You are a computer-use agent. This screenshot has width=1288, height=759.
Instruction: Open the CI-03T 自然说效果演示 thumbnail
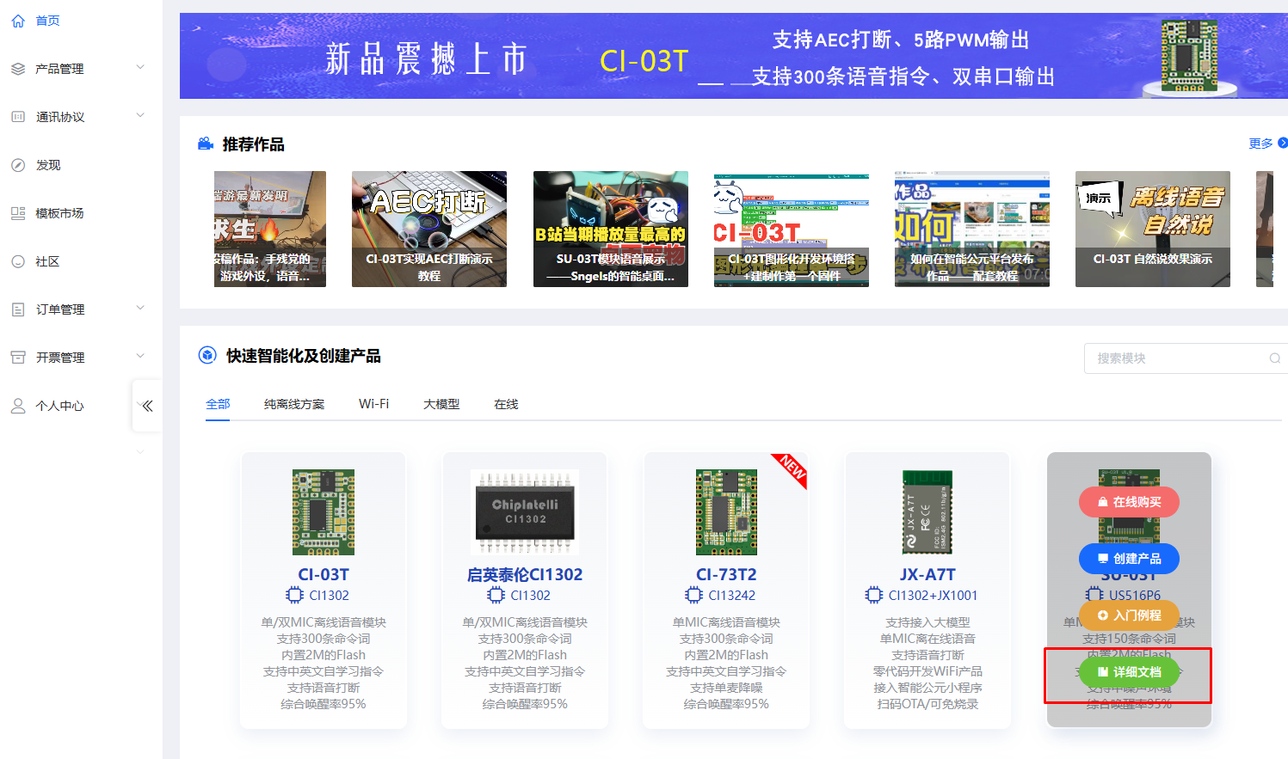(x=1153, y=229)
